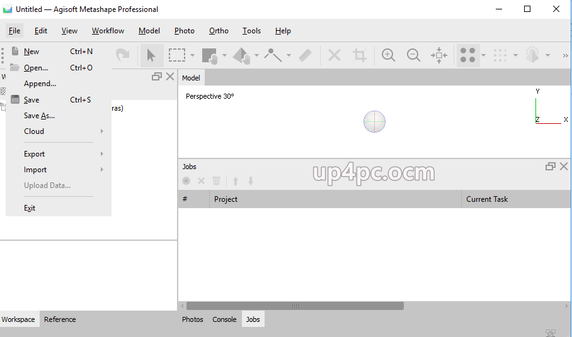Choose Open... from the File menu

[x=59, y=68]
